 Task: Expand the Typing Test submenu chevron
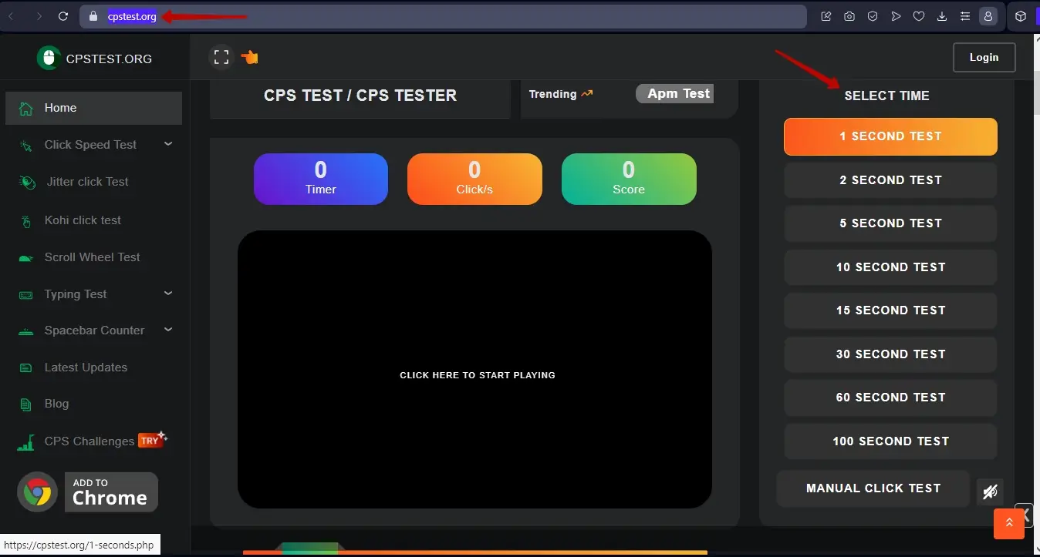[168, 294]
